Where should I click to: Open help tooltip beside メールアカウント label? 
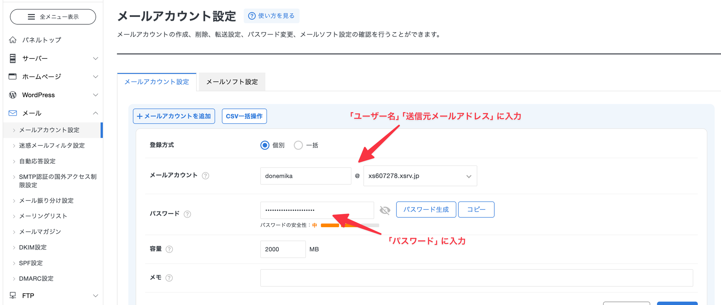pos(206,175)
